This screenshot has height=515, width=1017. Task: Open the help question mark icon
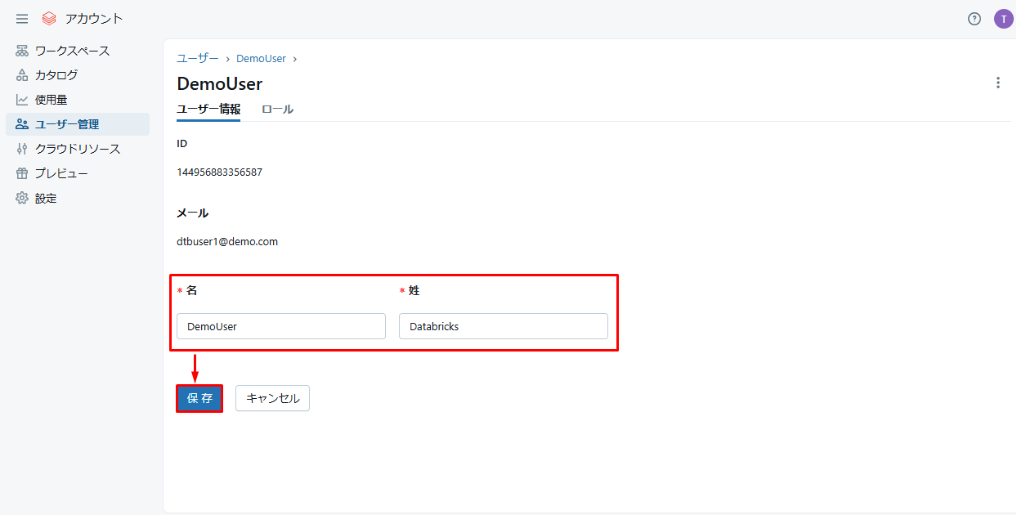[974, 19]
